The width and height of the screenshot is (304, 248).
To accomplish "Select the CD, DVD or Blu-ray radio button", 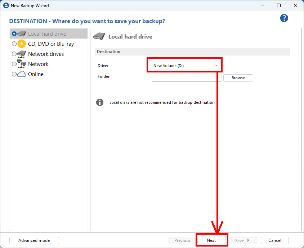I will click(x=14, y=44).
